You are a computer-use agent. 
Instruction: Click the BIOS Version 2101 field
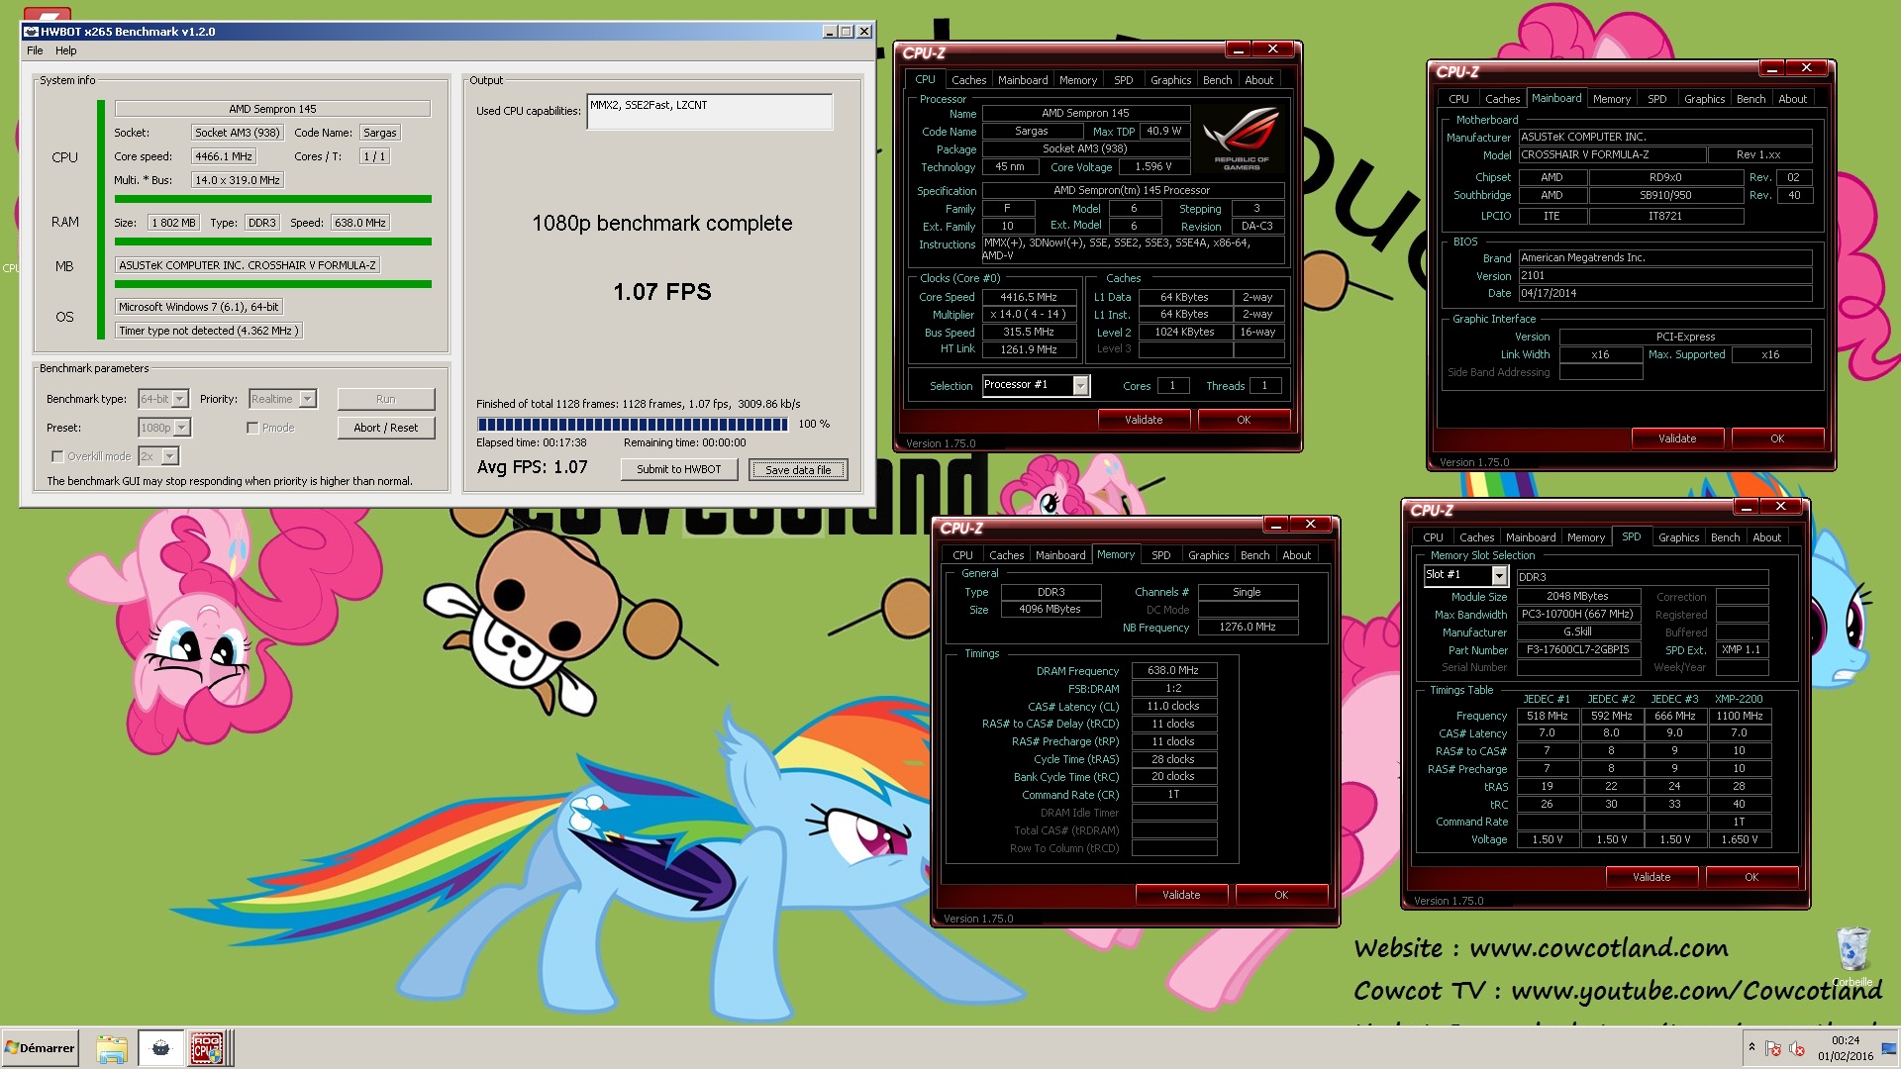coord(1665,275)
